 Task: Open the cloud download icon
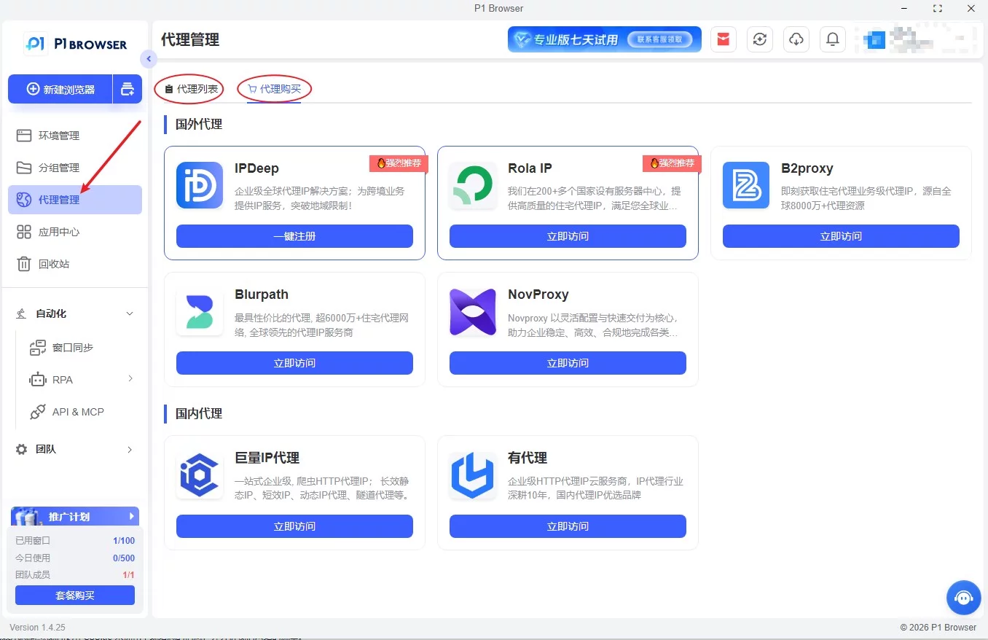click(796, 39)
